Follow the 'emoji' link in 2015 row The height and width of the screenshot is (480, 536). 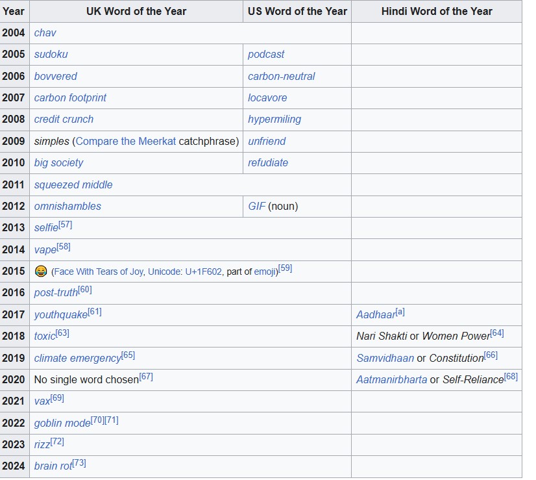[265, 272]
